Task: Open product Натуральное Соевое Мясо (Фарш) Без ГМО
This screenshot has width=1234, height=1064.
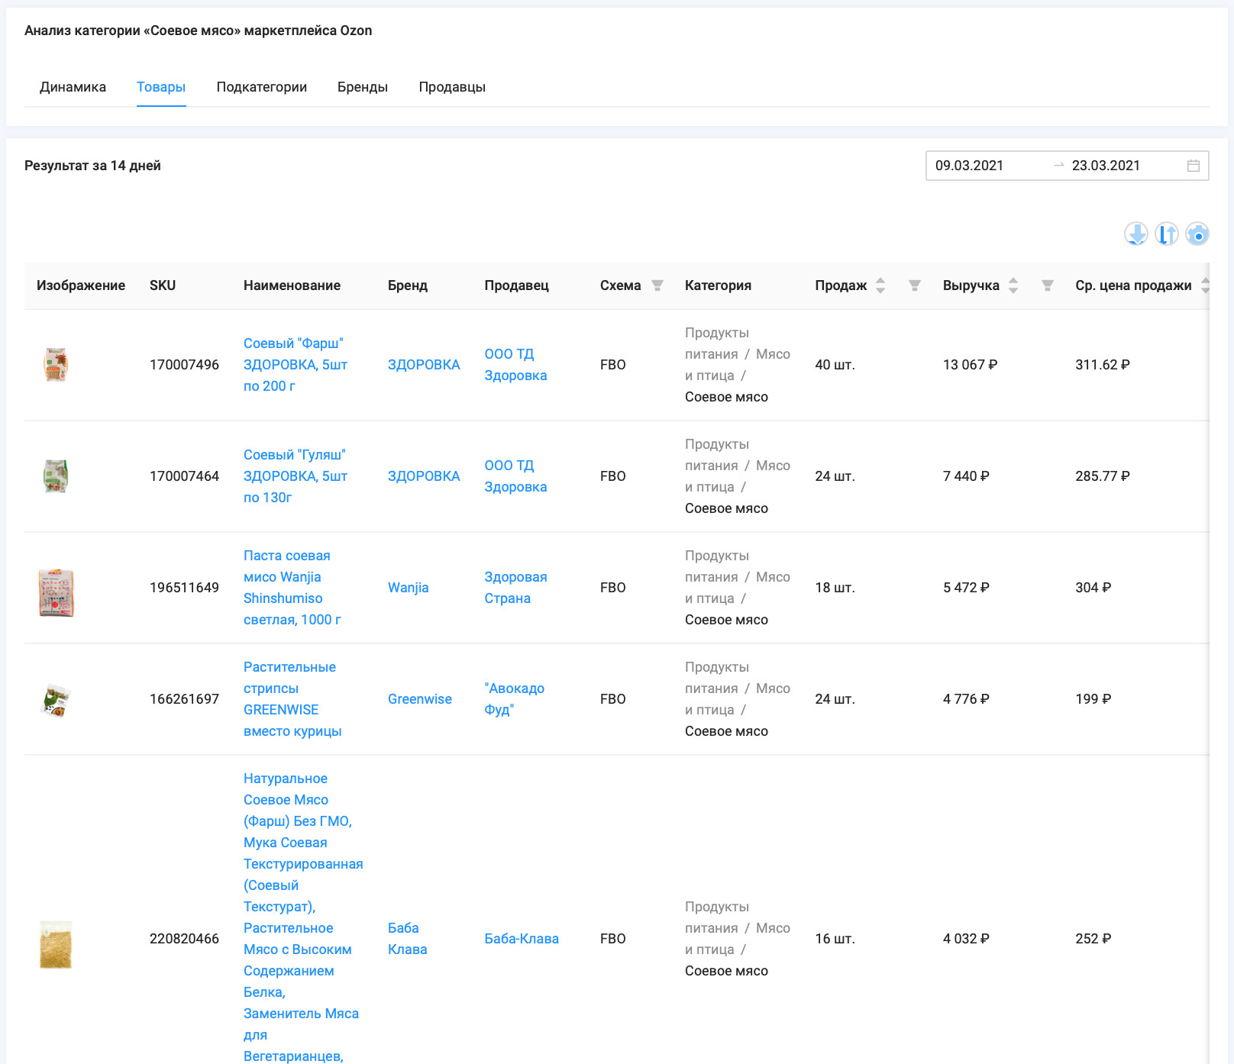Action: coord(303,916)
